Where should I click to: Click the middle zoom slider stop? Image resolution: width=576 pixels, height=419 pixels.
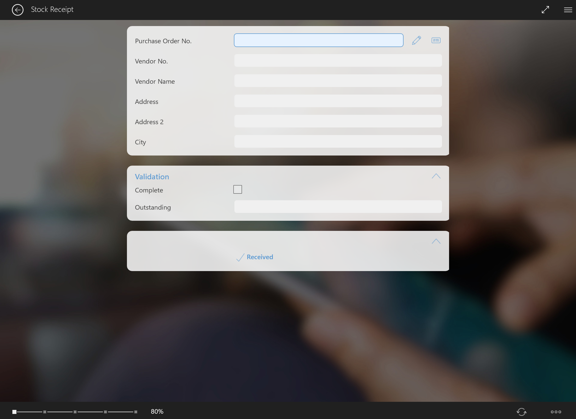(75, 412)
